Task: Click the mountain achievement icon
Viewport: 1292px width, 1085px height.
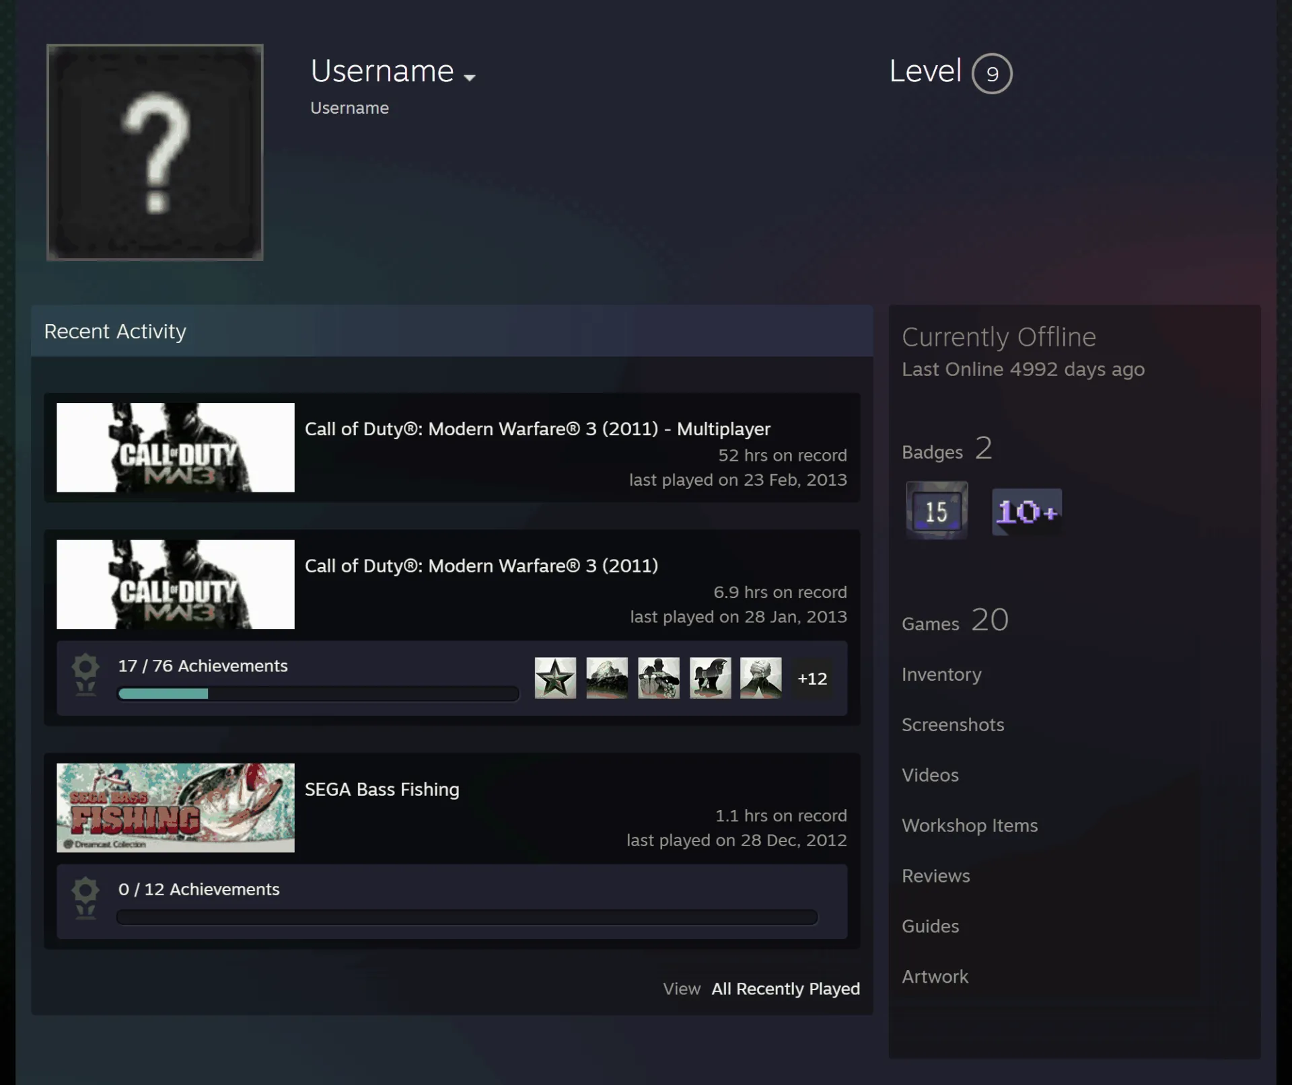Action: point(606,678)
